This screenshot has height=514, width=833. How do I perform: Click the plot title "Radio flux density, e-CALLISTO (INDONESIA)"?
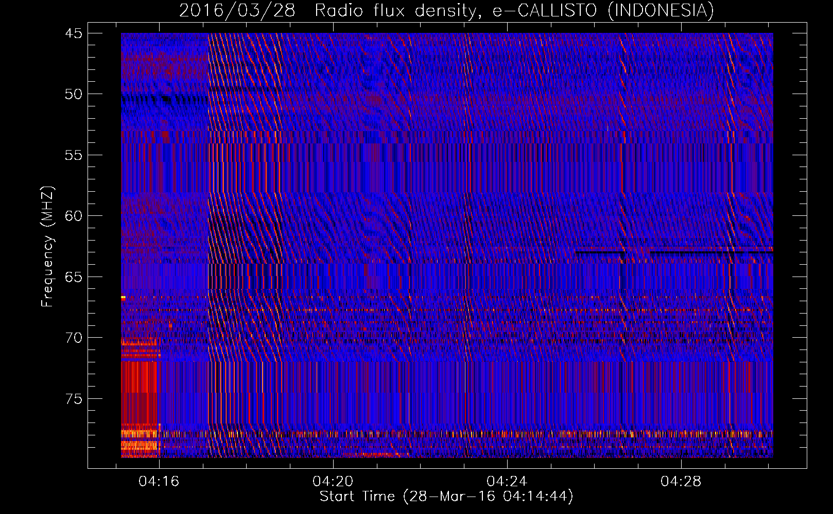514,11
